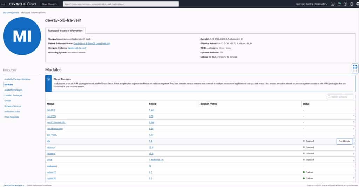359x187 pixels.
Task: Open the actions menu for perl-DBI row
Action: tap(354, 110)
